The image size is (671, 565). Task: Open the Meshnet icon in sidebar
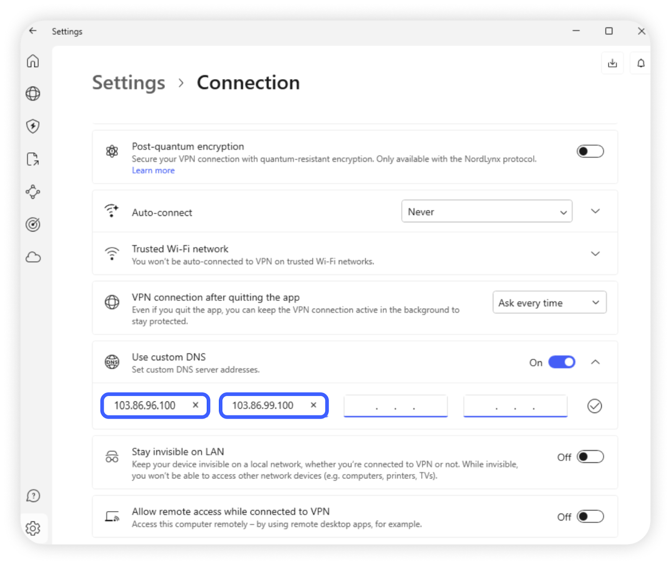(33, 192)
